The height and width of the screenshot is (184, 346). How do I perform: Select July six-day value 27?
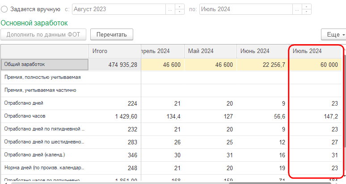pos(315,142)
